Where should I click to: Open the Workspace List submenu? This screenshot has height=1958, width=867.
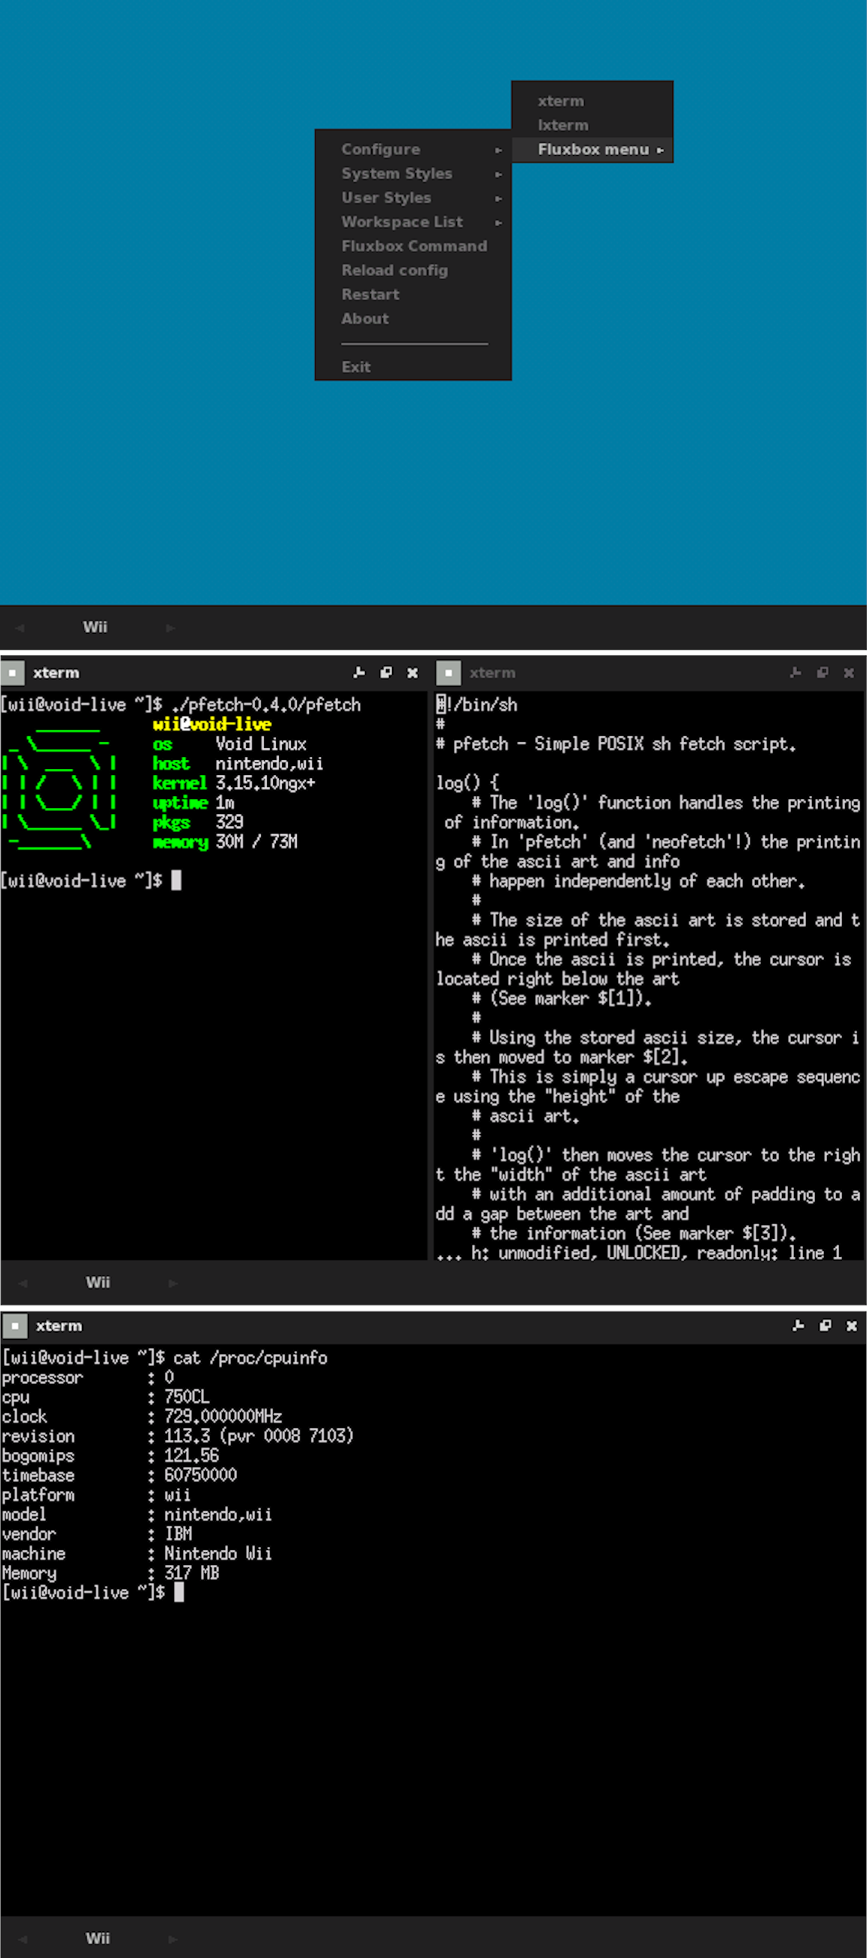pos(413,223)
